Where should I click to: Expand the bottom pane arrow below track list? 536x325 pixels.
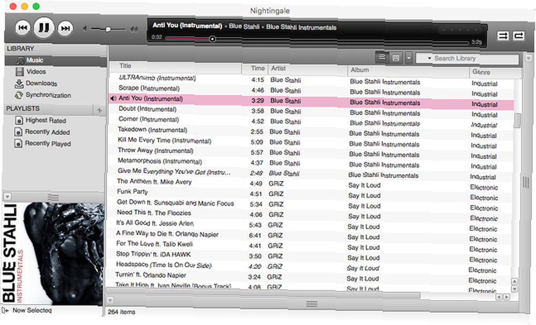[x=110, y=300]
